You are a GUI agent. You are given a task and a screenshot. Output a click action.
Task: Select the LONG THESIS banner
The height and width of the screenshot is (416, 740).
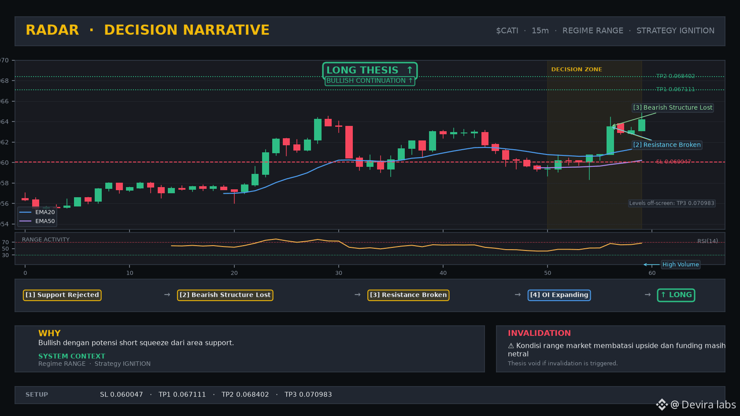(x=370, y=70)
